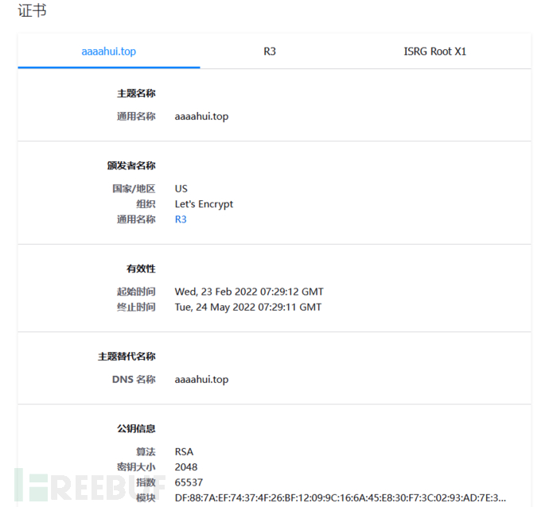This screenshot has height=507, width=549.
Task: Click the 起始时间 field label
Action: coord(136,292)
